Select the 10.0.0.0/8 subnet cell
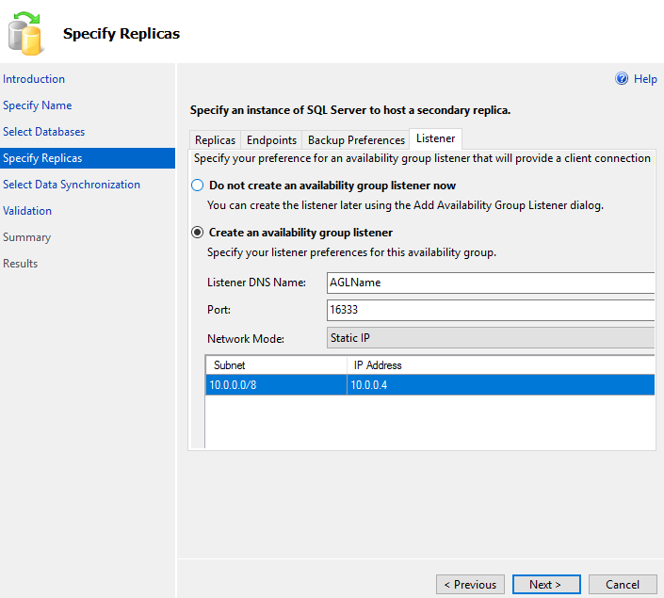This screenshot has height=598, width=664. pyautogui.click(x=276, y=385)
